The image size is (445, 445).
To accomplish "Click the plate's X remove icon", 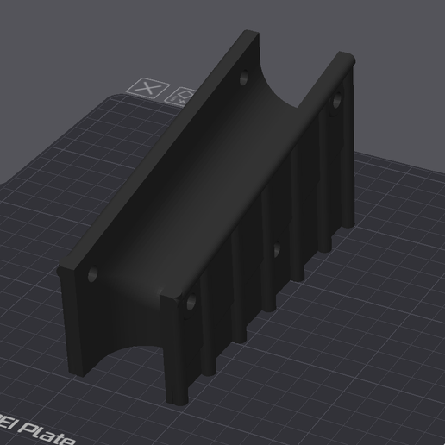I will [148, 88].
